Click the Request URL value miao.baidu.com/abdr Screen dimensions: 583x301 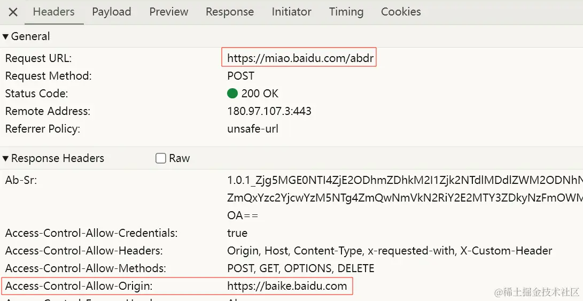(x=300, y=58)
